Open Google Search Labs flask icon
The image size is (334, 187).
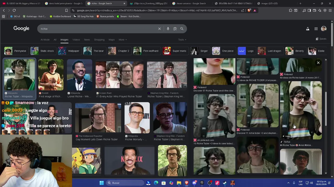308,29
